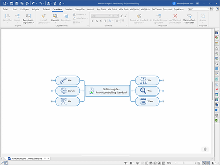This screenshot has height=165, width=220.
Task: Click the red M icon in sidebar
Action: click(216, 89)
